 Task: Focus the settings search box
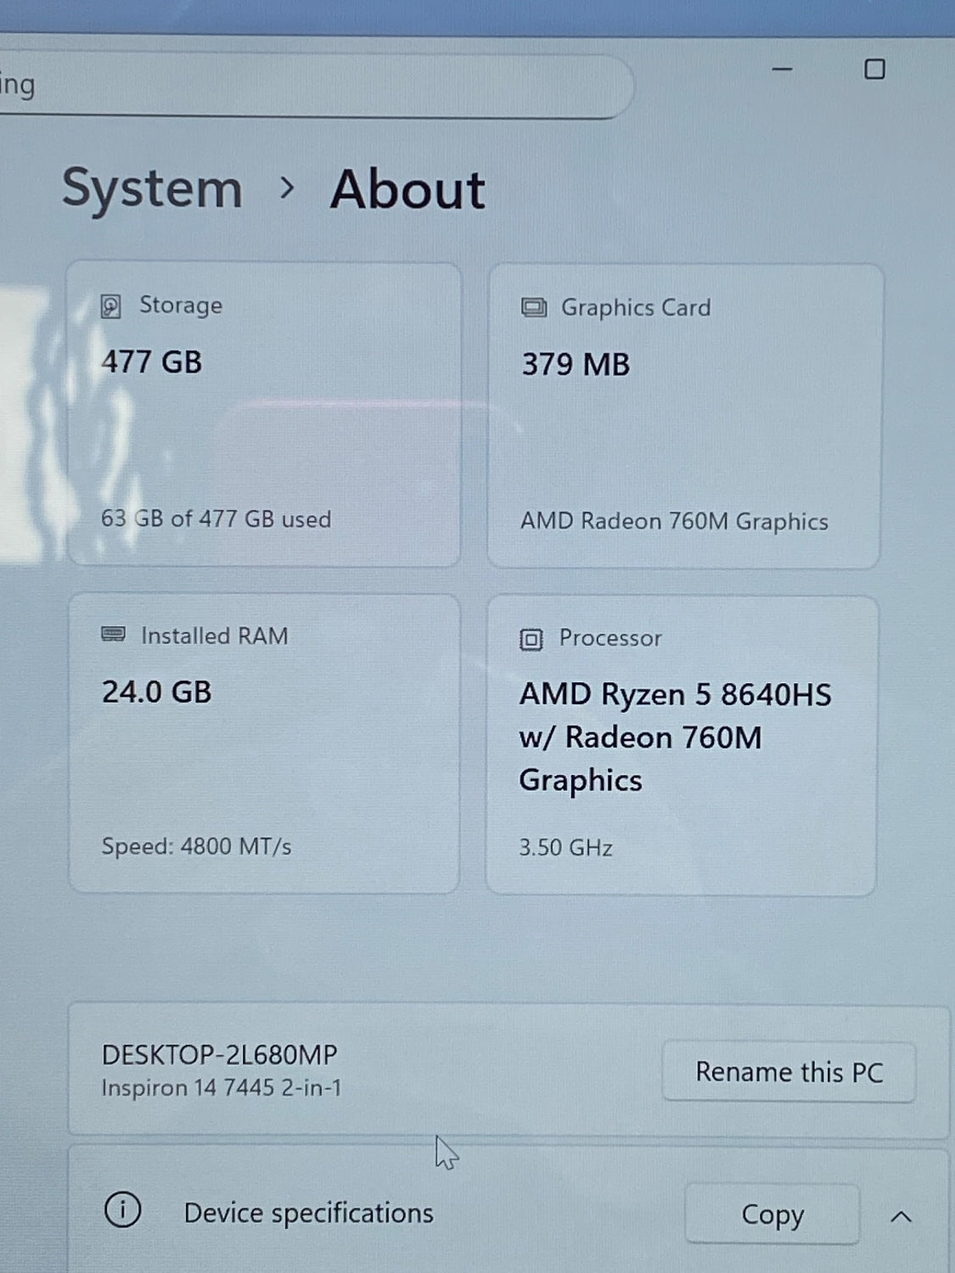click(314, 87)
